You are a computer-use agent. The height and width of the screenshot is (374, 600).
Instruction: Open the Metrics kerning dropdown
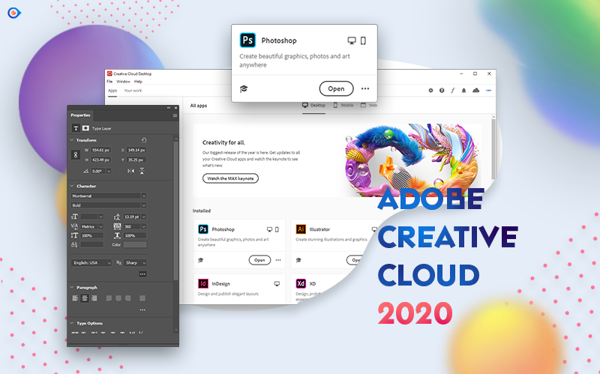[91, 226]
